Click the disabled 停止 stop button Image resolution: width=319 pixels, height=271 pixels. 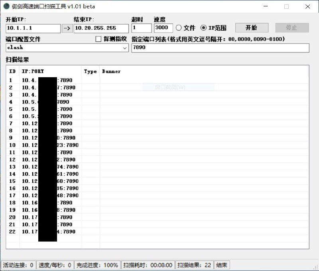[292, 27]
